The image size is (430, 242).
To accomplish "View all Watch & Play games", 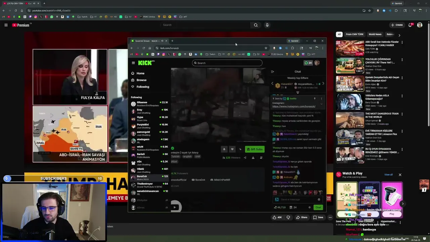I will pyautogui.click(x=388, y=175).
